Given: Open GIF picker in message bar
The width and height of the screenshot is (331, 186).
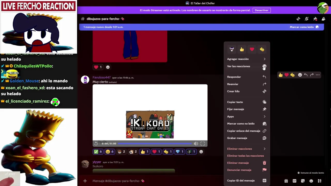Looking at the screenshot, I should pyautogui.click(x=294, y=181).
